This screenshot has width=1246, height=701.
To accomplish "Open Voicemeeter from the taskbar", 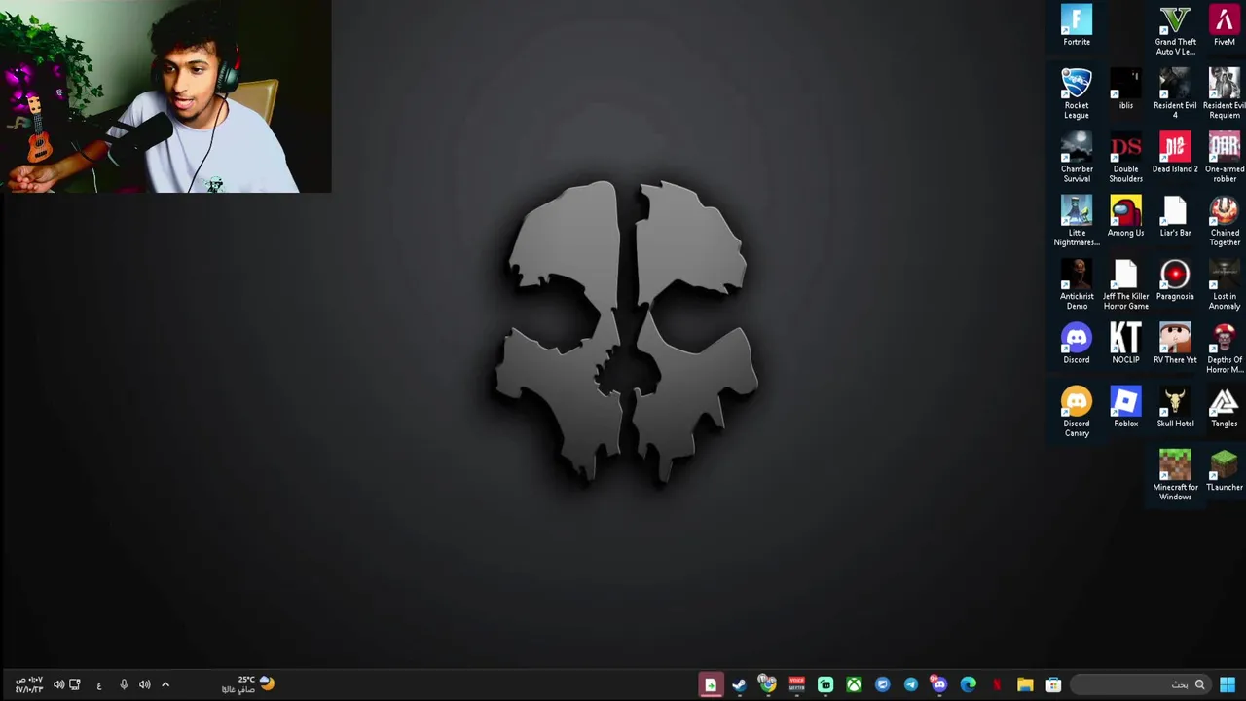I will 796,684.
